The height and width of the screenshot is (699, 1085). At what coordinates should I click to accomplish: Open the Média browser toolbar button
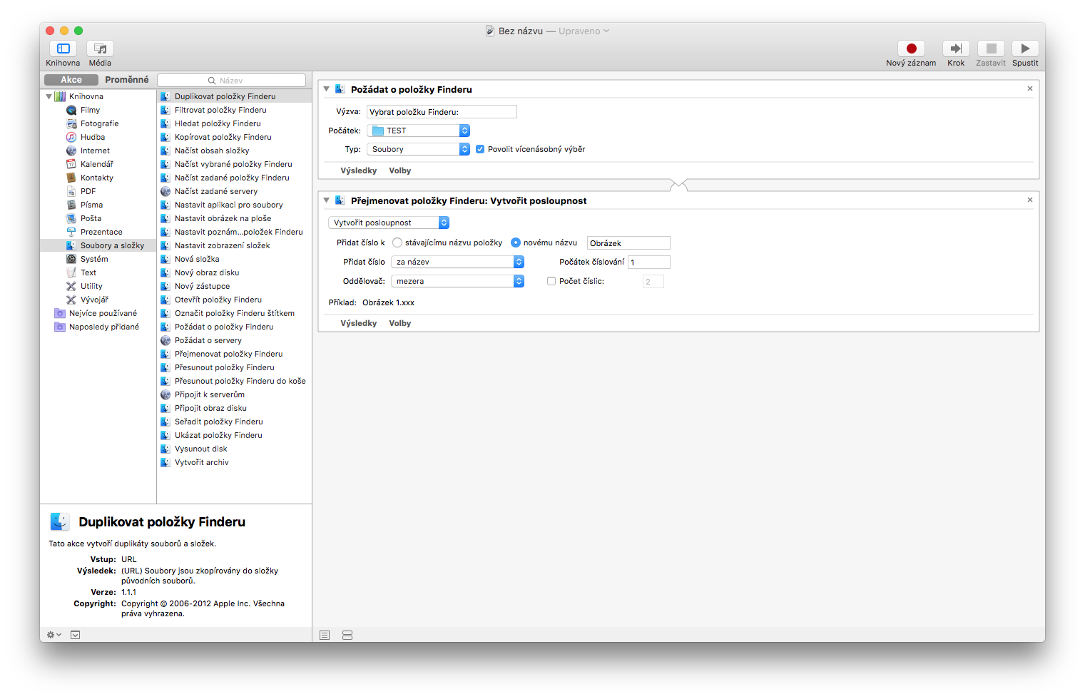click(100, 49)
